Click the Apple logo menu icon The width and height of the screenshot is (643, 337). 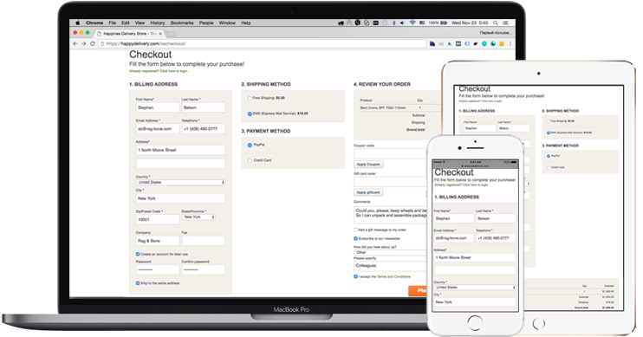[77, 23]
